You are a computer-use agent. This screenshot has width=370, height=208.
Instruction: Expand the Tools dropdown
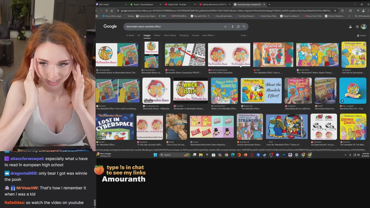(244, 36)
